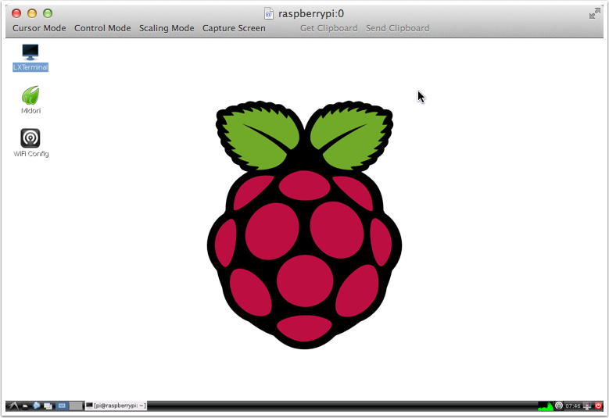This screenshot has width=609, height=418.
Task: Click the Send Clipboard toolbar item
Action: click(x=397, y=28)
